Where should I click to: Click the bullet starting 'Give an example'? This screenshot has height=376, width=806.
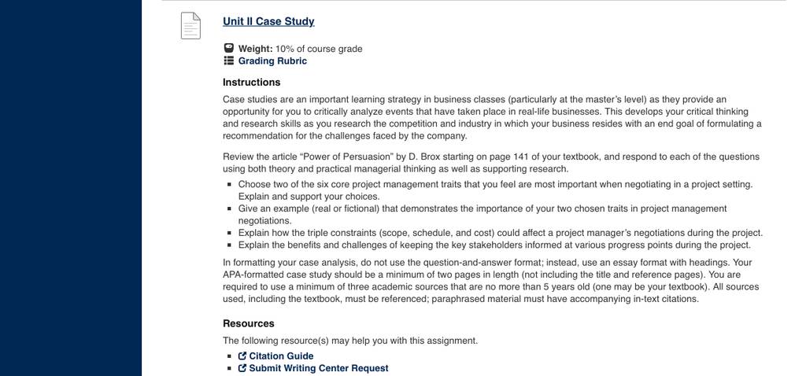(x=482, y=215)
